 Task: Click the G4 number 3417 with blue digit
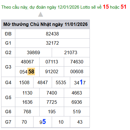pos(80,82)
